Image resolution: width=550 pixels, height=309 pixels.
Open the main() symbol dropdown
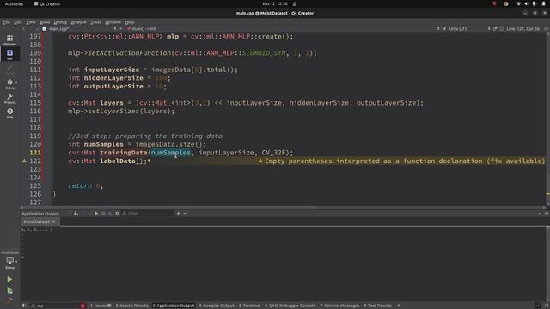tap(141, 28)
